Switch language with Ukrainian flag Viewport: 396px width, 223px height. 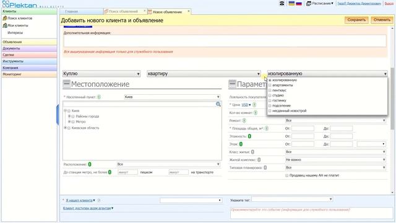pyautogui.click(x=291, y=4)
